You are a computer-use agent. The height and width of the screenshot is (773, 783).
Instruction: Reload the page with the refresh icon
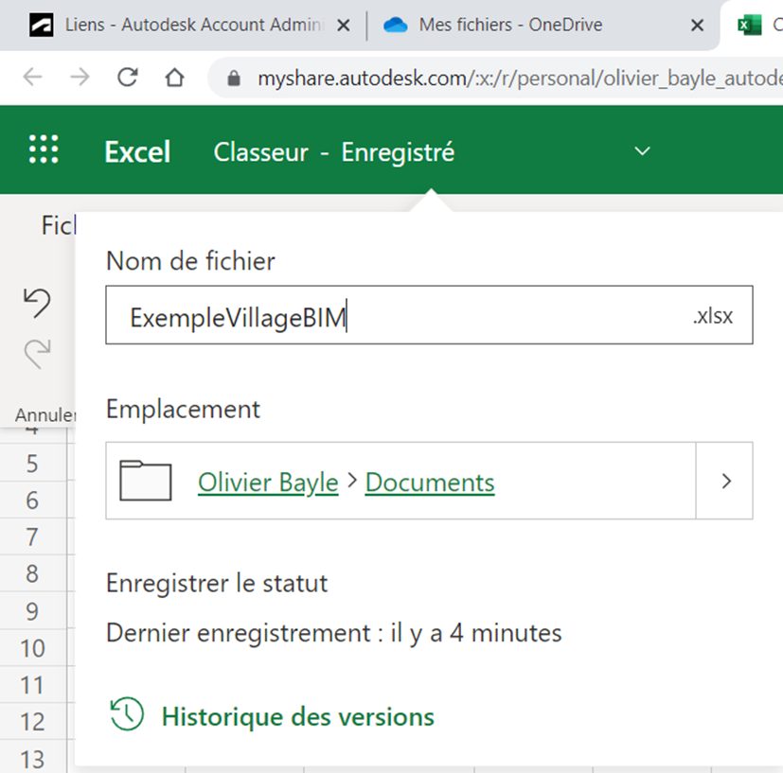coord(127,78)
